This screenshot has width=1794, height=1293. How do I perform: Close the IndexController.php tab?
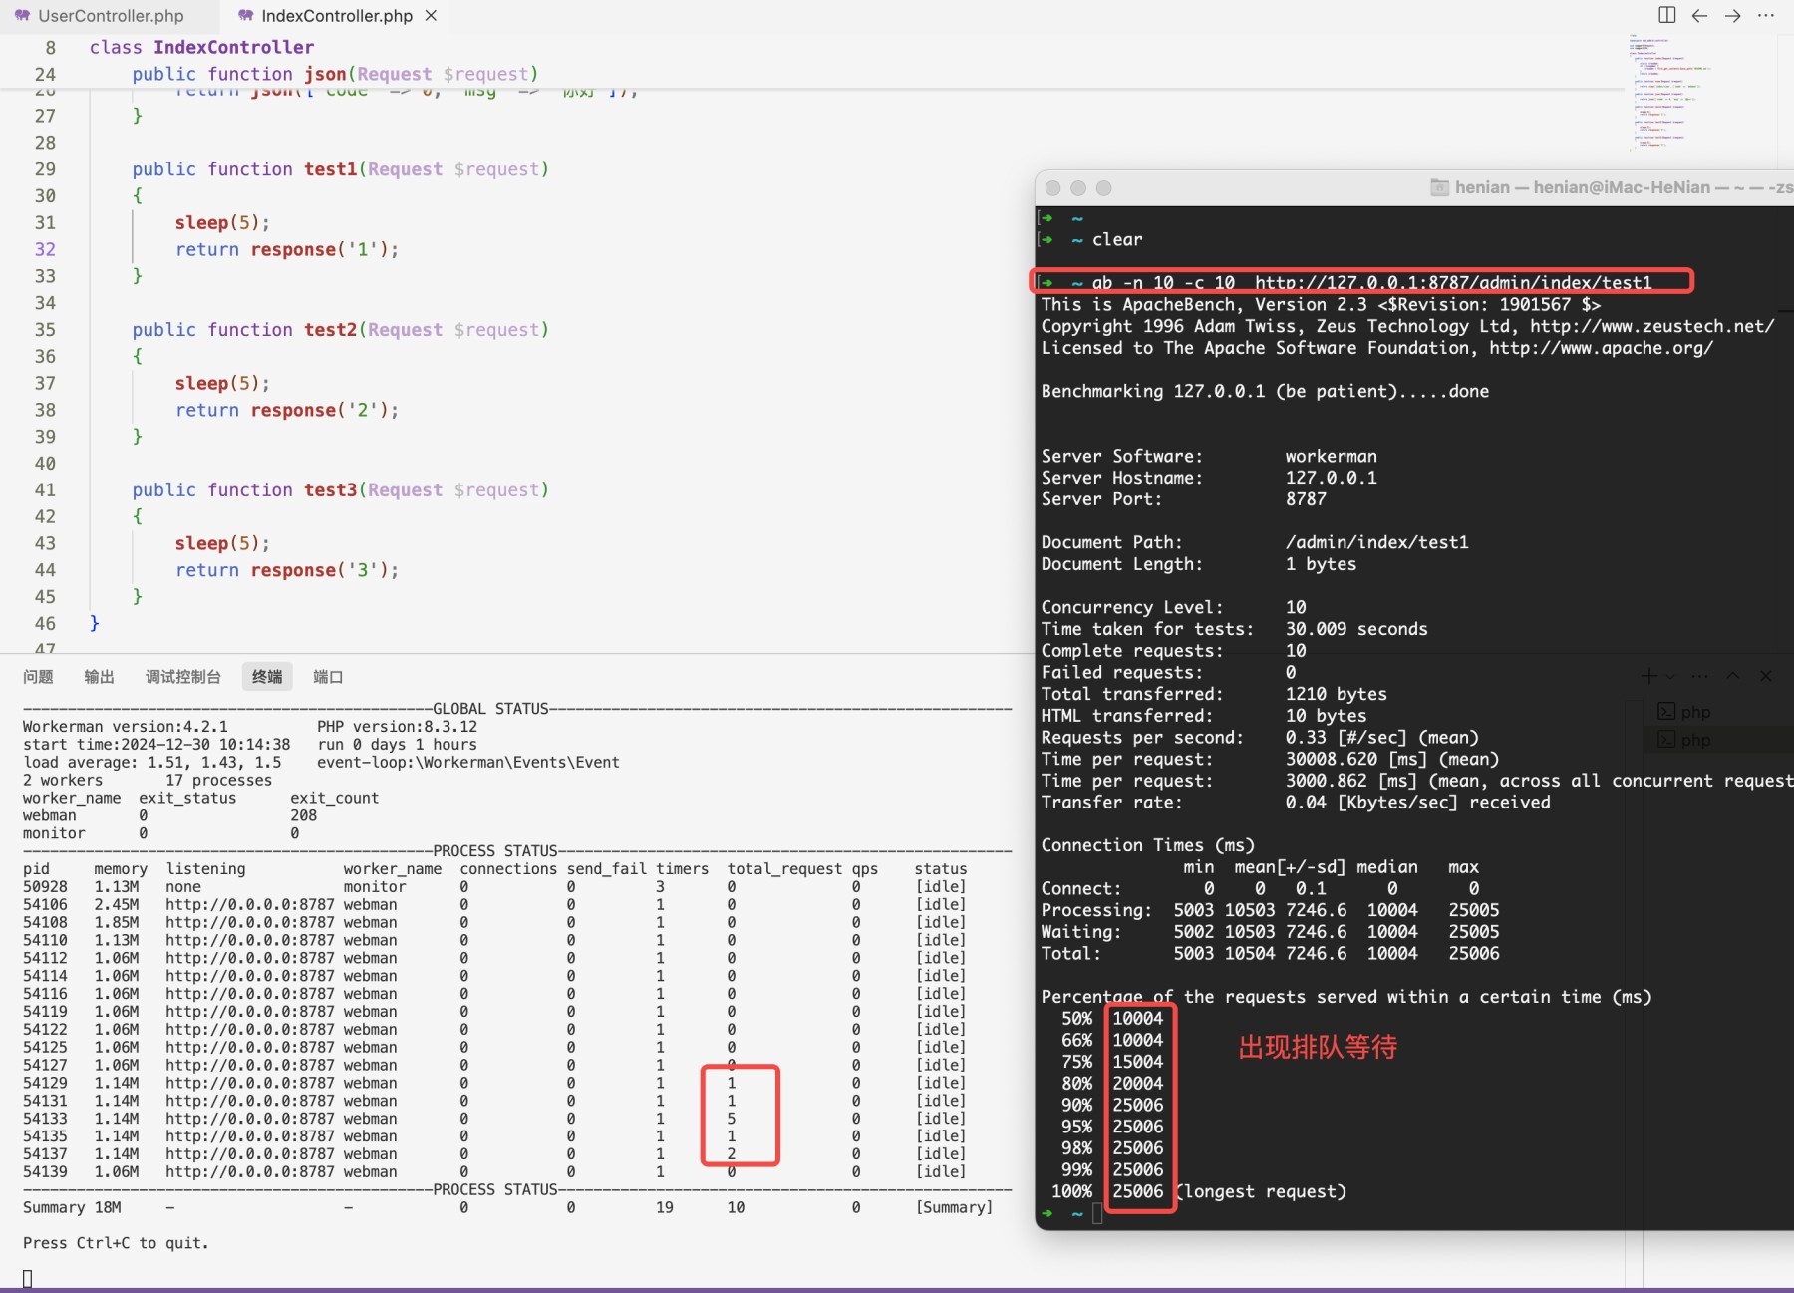click(431, 16)
